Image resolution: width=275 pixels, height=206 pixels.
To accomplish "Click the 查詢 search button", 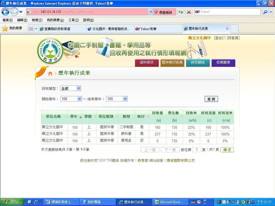I will 211,99.
